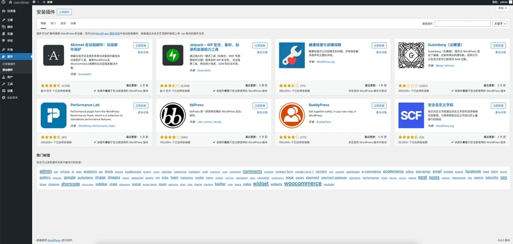The image size is (513, 244).
Task: Click the widget tag link
Action: [261, 183]
